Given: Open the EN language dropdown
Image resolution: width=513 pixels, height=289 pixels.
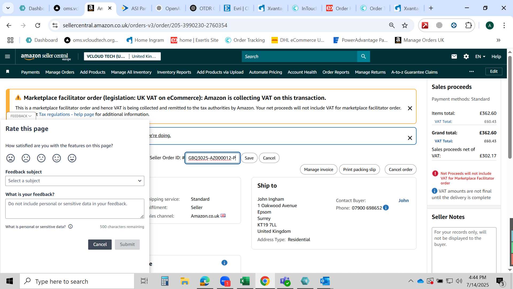Looking at the screenshot, I should 480,56.
